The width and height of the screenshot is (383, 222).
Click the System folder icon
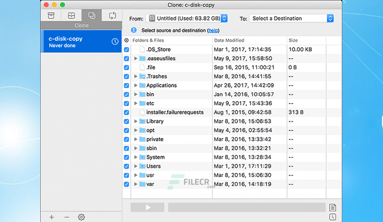point(142,157)
